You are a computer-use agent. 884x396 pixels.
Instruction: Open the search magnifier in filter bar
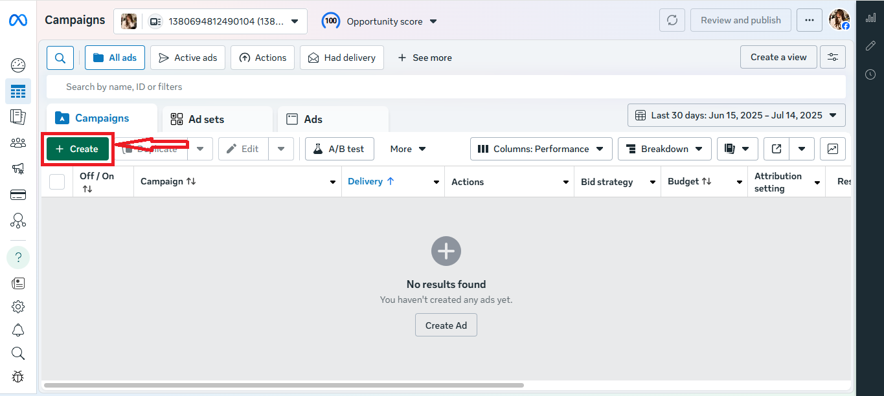coord(60,58)
